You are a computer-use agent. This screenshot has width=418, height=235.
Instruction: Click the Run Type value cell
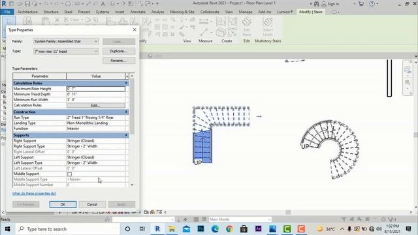tap(96, 117)
